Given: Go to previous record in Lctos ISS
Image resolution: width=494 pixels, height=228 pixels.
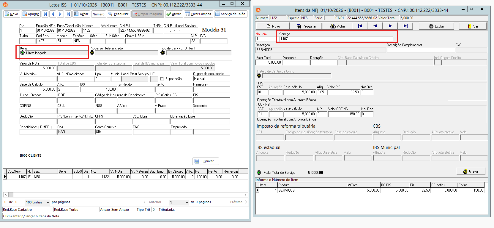Looking at the screenshot, I should [53, 14].
